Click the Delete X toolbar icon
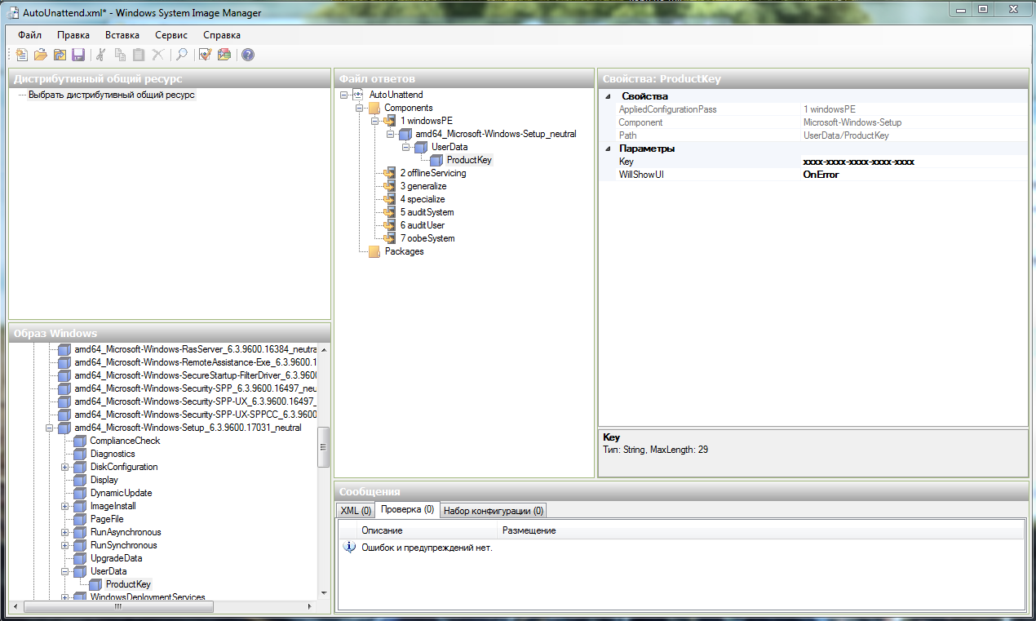Viewport: 1036px width, 621px height. (157, 55)
